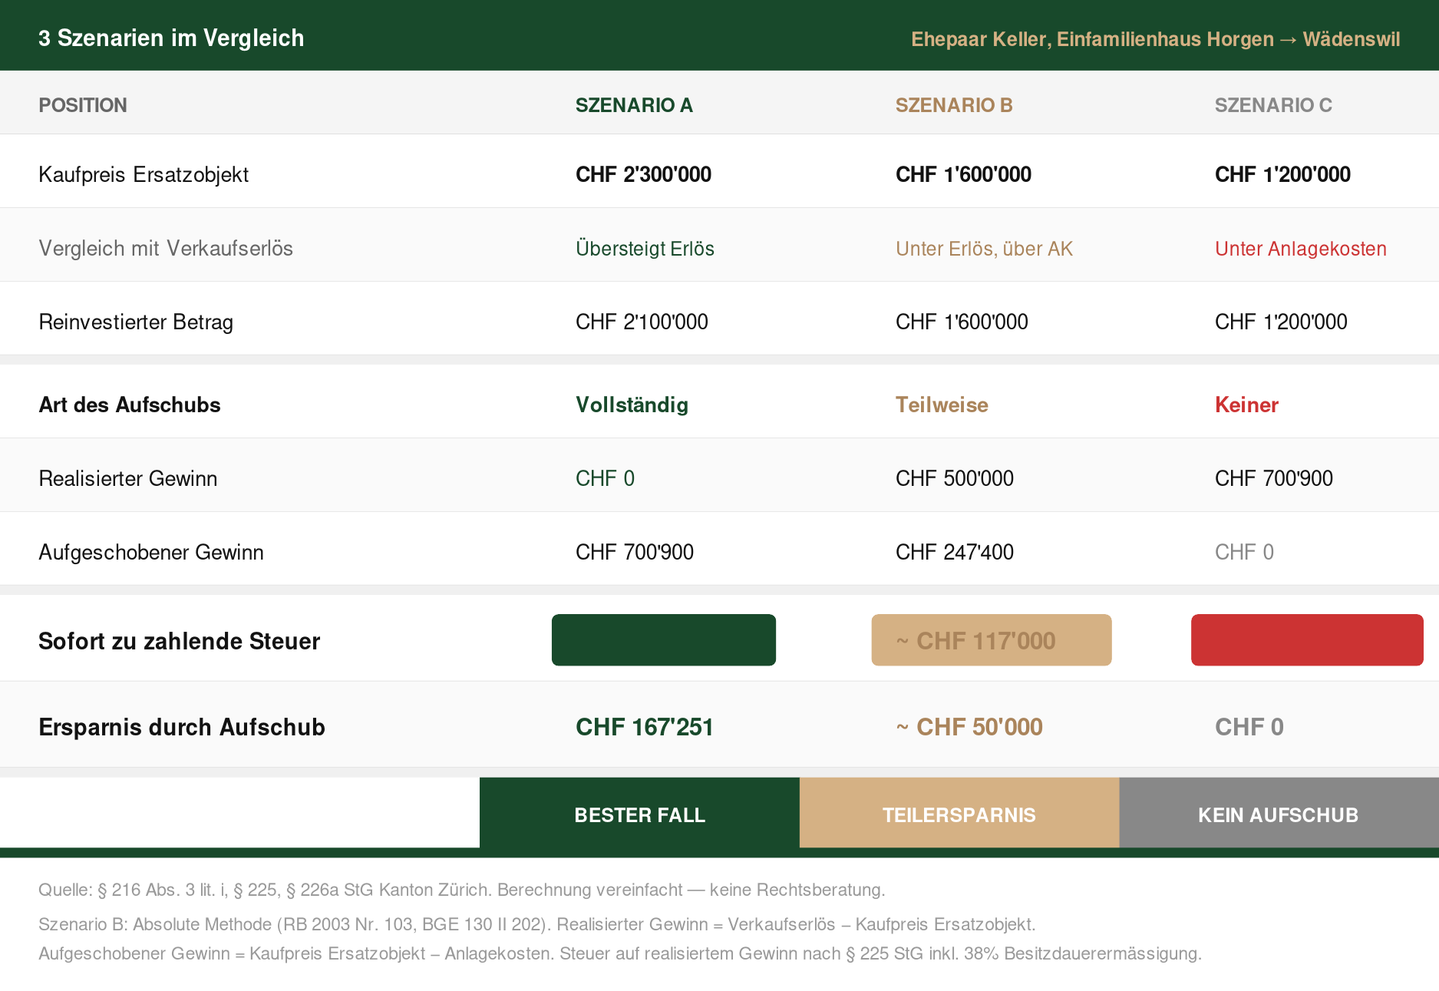Click the green 'Vollständig' value
Screen dimensions: 1439x991
[632, 405]
